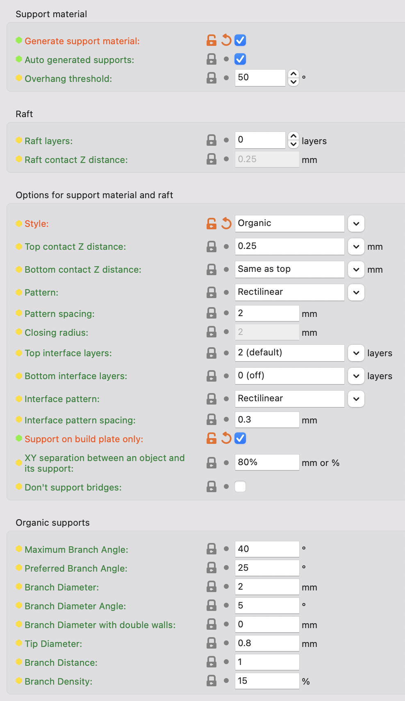Click the revert arrow for Support on build plate only
405x701 pixels.
(226, 438)
